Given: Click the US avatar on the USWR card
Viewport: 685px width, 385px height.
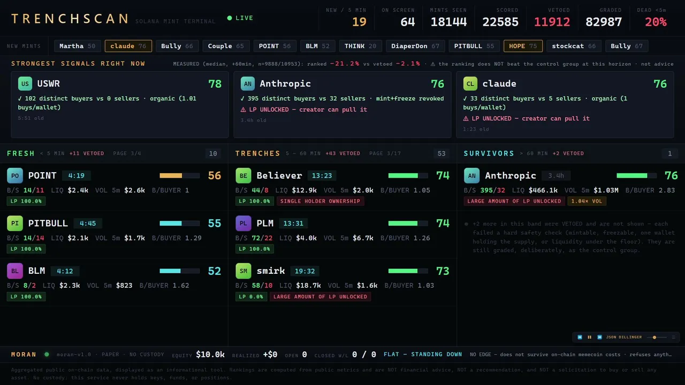Looking at the screenshot, I should 25,83.
